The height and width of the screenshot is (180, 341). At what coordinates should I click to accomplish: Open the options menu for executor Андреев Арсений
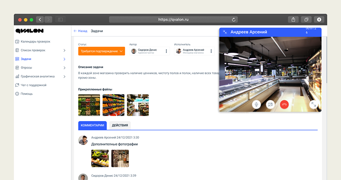[211, 51]
